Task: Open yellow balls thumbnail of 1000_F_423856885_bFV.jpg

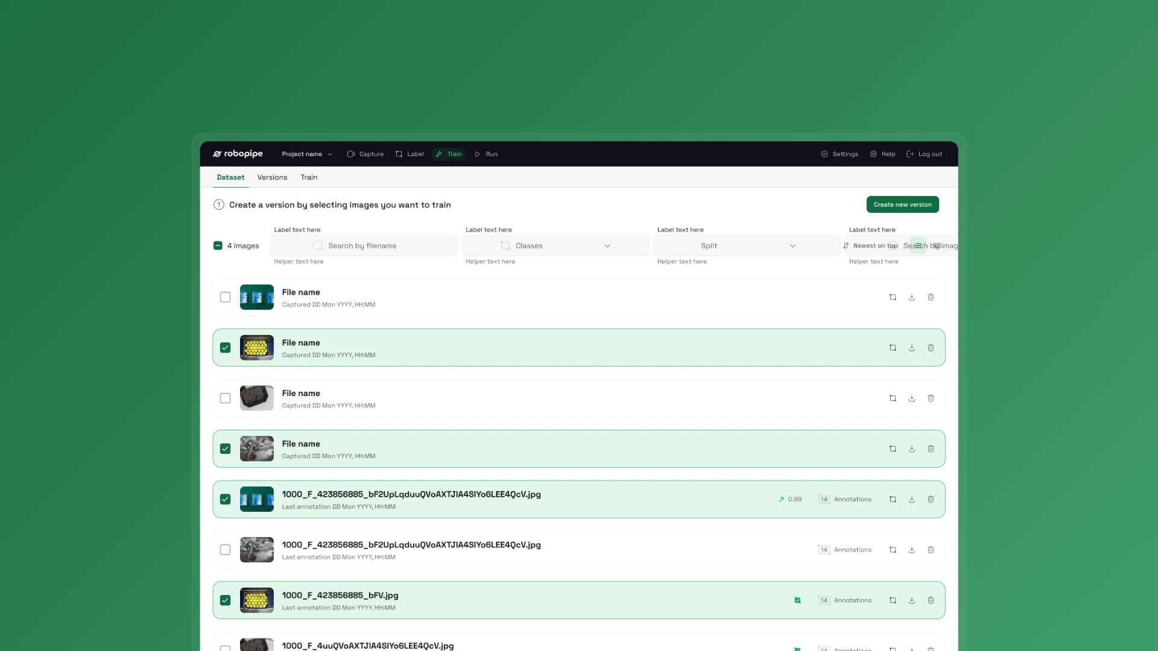Action: (257, 600)
